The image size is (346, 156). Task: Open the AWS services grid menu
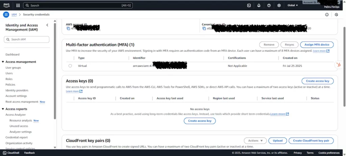click(18, 5)
